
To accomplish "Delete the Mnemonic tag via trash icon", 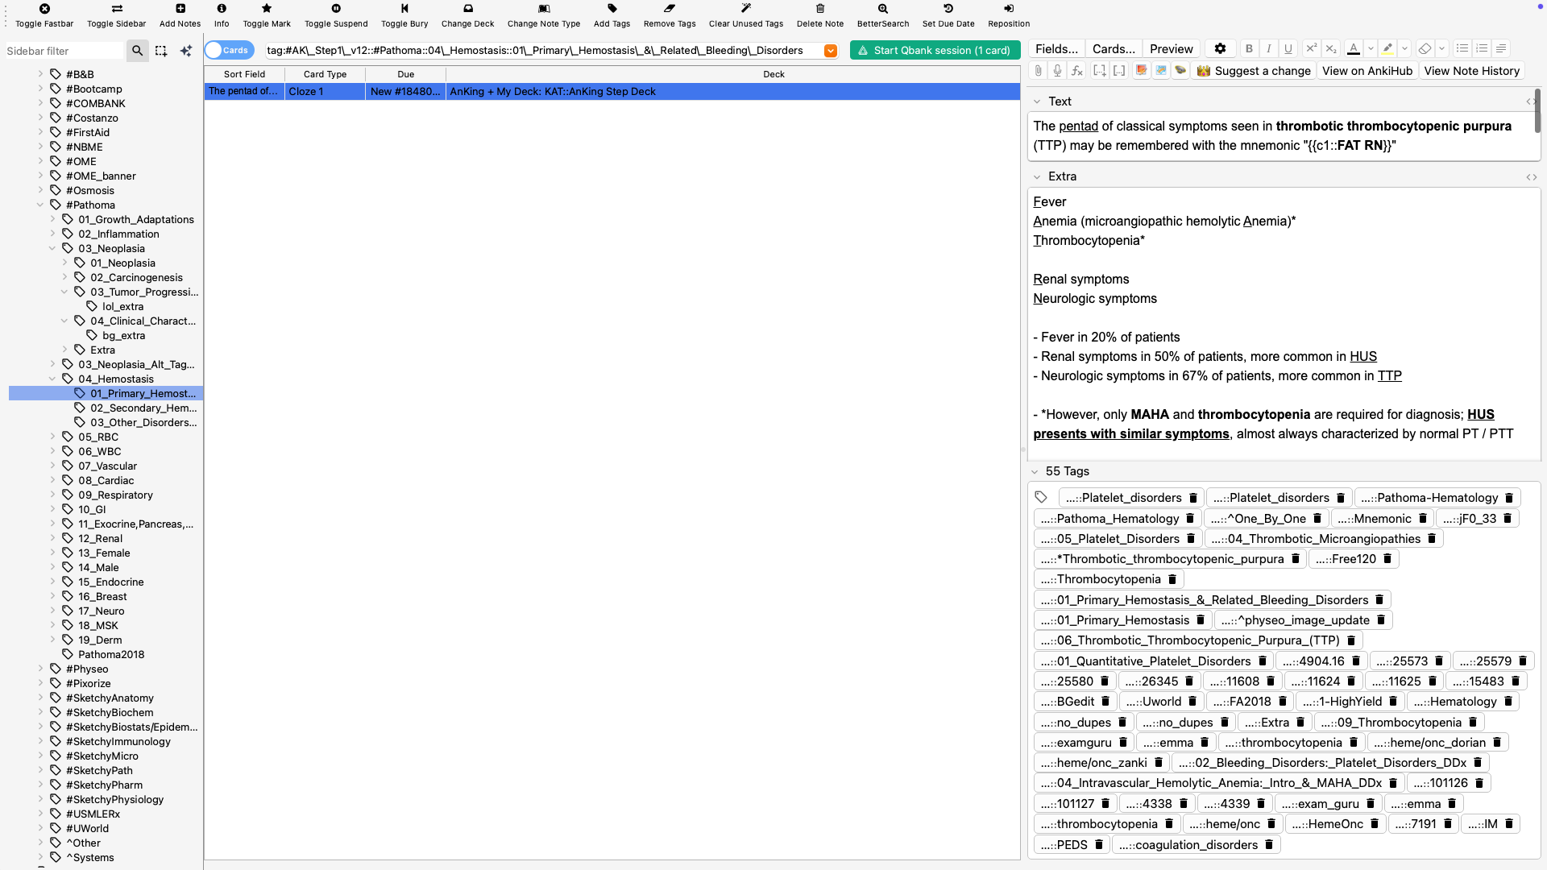I will [1423, 519].
